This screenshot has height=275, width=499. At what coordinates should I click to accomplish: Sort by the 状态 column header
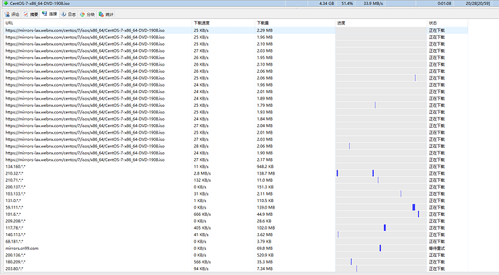pos(447,23)
